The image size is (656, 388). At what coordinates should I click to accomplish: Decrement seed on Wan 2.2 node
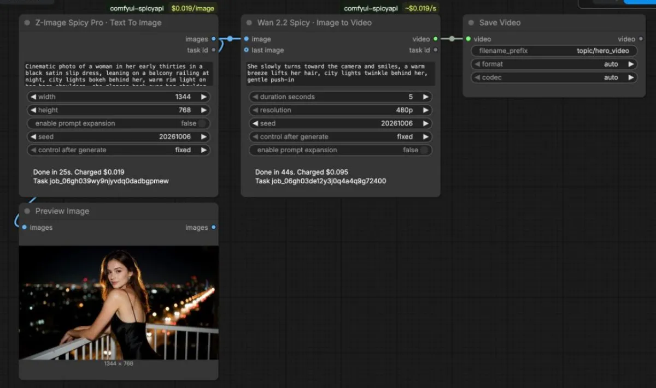coord(255,123)
